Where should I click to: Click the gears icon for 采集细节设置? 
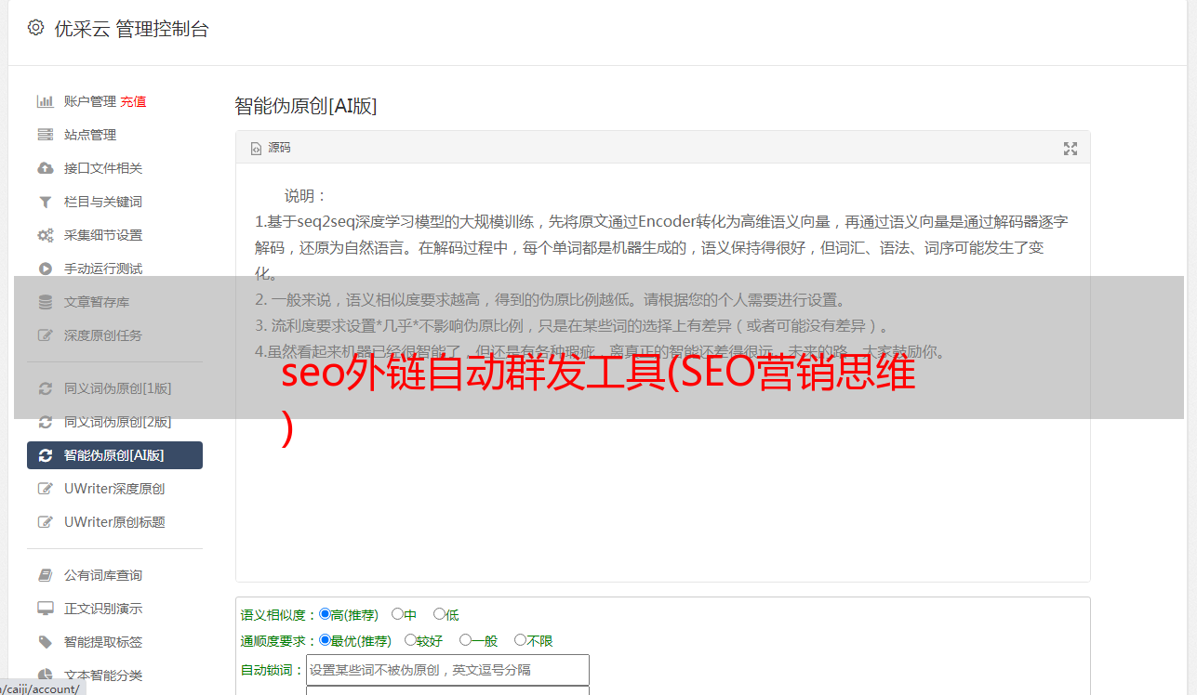[x=45, y=235]
